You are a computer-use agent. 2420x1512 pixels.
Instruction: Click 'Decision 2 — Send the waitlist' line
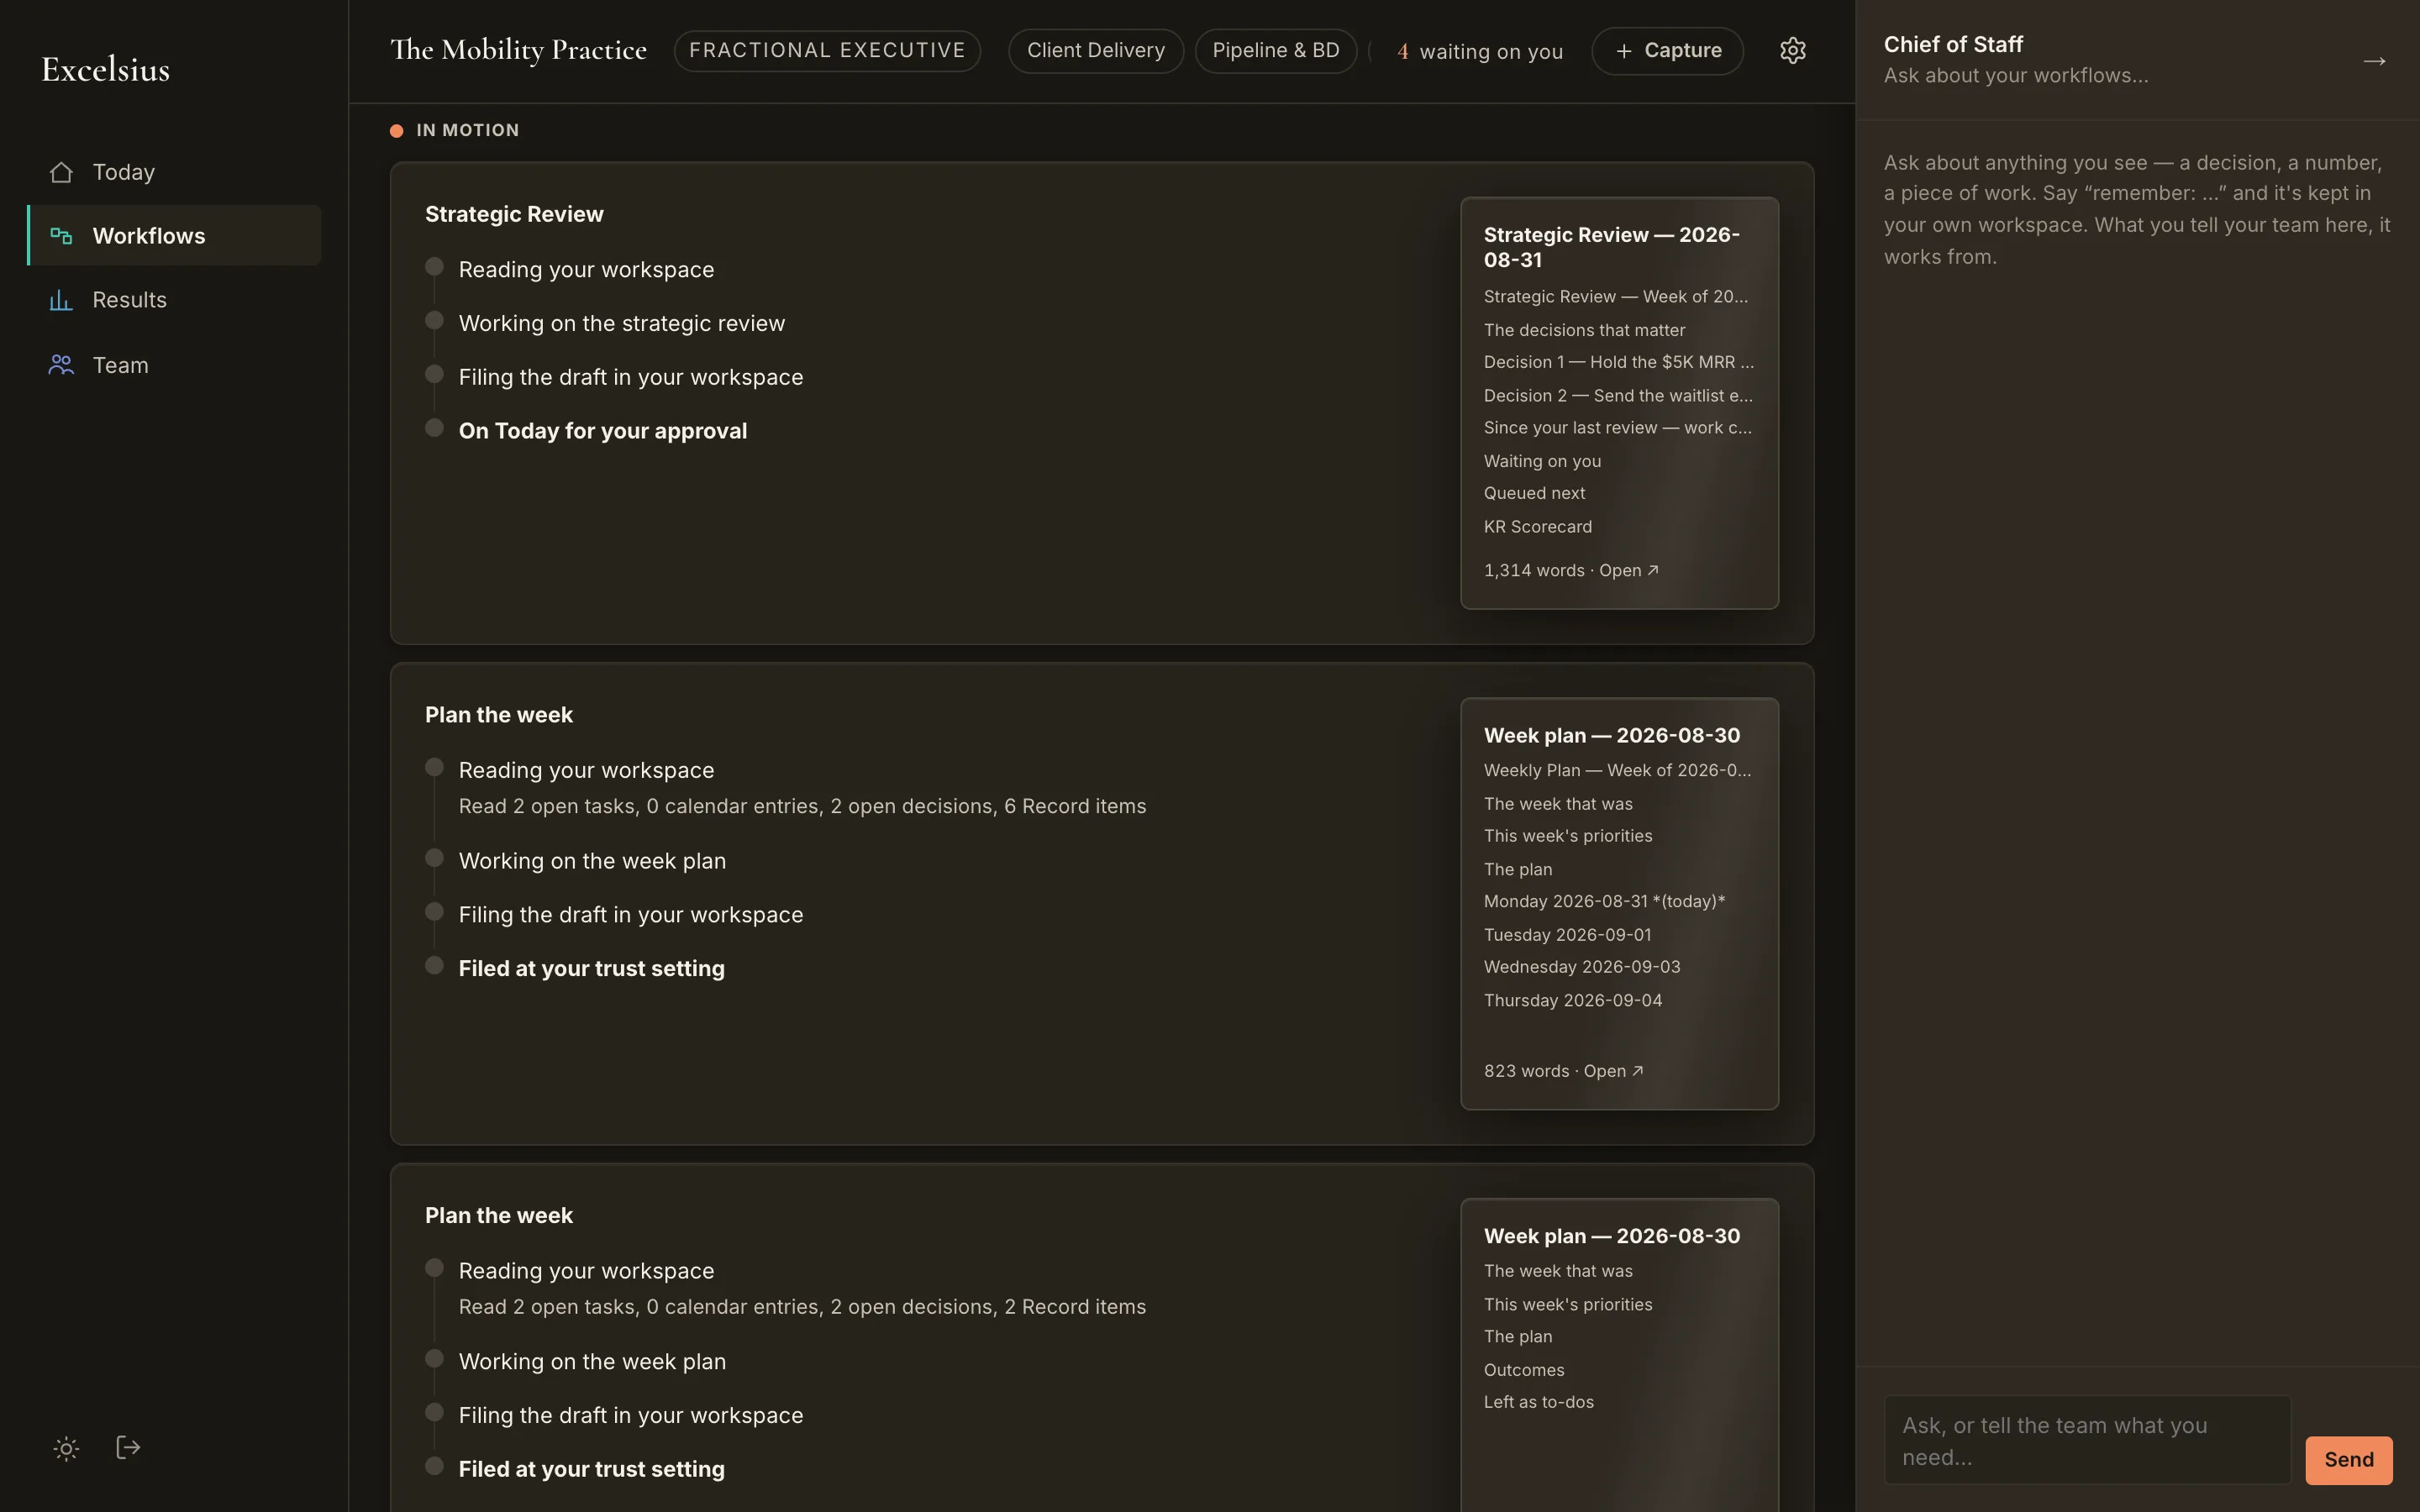(1618, 395)
